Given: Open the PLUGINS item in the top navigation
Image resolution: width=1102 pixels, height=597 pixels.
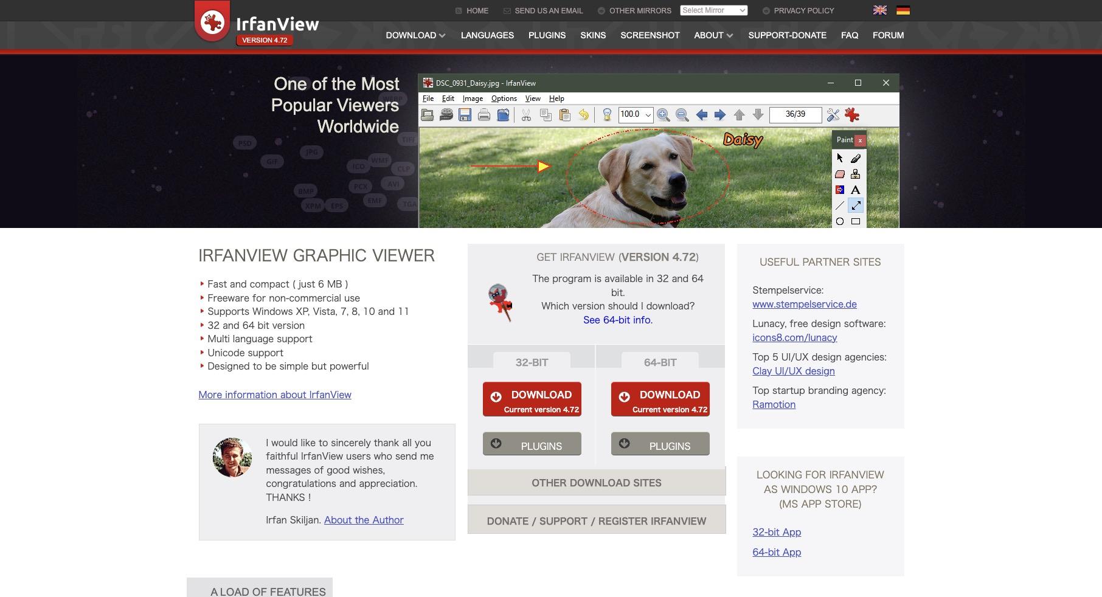Looking at the screenshot, I should pos(547,35).
